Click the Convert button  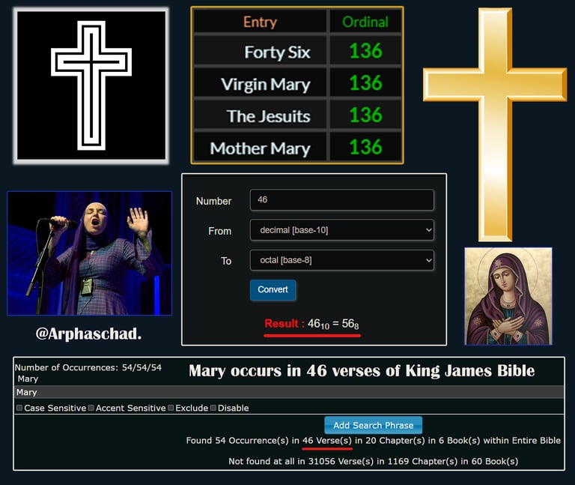[x=273, y=289]
